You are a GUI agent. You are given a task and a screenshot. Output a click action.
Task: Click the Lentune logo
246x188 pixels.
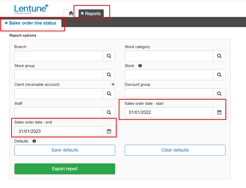pyautogui.click(x=31, y=9)
